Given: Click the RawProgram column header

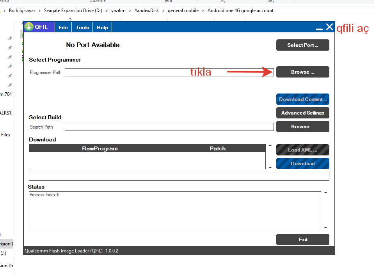Looking at the screenshot, I should tap(100, 148).
